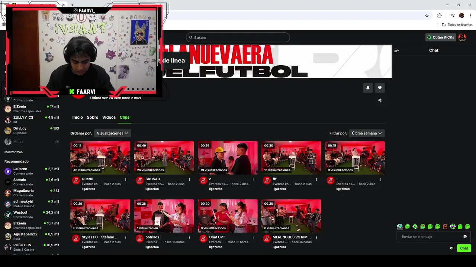The image size is (476, 267).
Task: Follow the channel with heart icon
Action: 380,88
